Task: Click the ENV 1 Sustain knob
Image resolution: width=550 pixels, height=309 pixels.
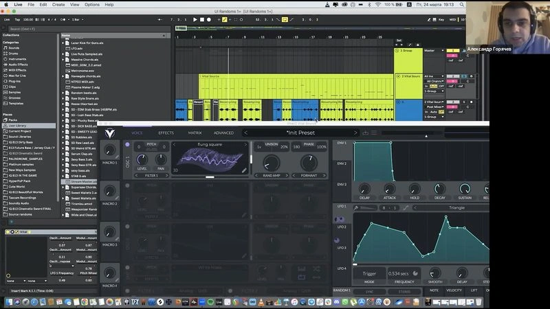Action: (465, 189)
